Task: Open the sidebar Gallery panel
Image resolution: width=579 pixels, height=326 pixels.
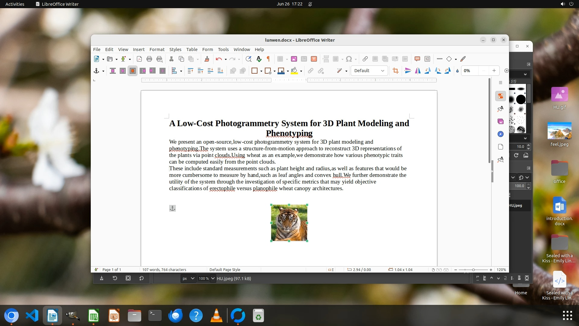Action: pyautogui.click(x=501, y=121)
